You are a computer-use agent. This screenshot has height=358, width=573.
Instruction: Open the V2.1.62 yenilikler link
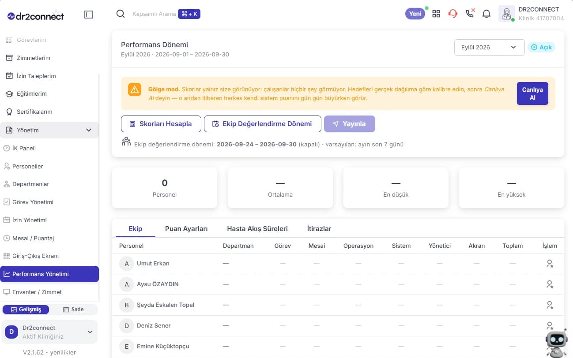pos(49,352)
